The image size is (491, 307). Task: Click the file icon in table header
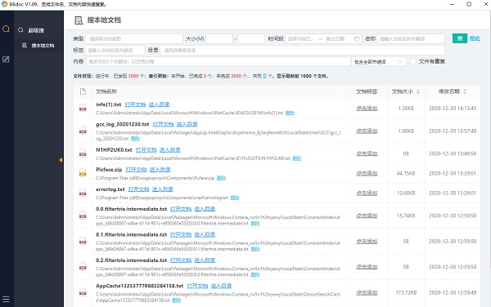coord(83,91)
